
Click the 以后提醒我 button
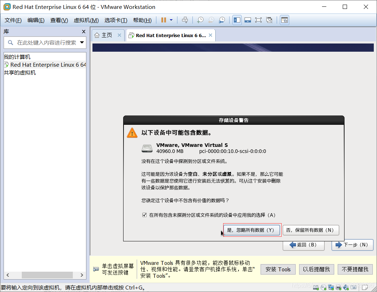[316, 270]
